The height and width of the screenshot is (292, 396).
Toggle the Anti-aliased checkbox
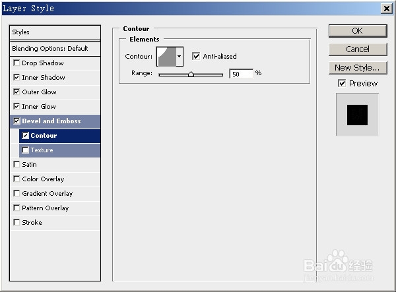tap(196, 56)
